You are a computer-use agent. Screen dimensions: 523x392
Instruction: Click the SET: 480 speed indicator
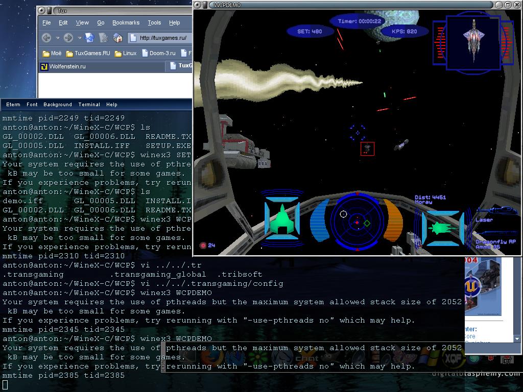[310, 31]
